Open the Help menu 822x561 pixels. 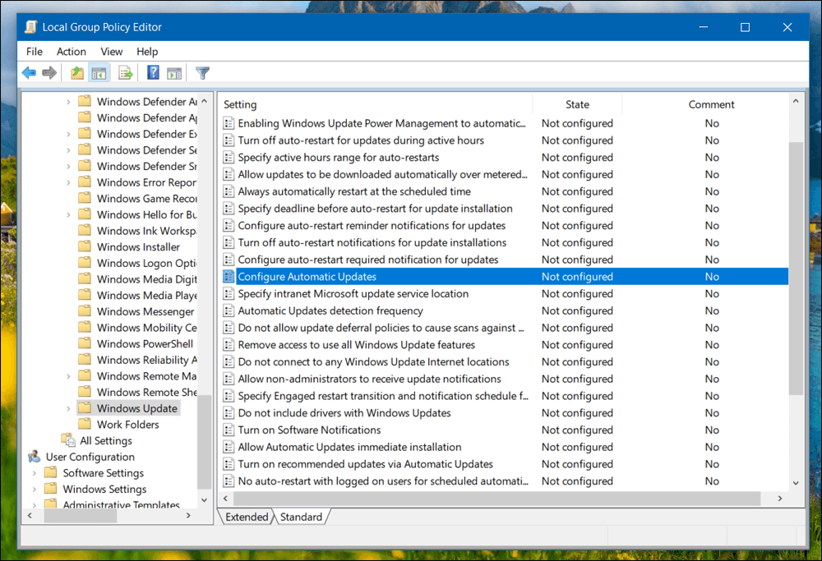click(147, 51)
